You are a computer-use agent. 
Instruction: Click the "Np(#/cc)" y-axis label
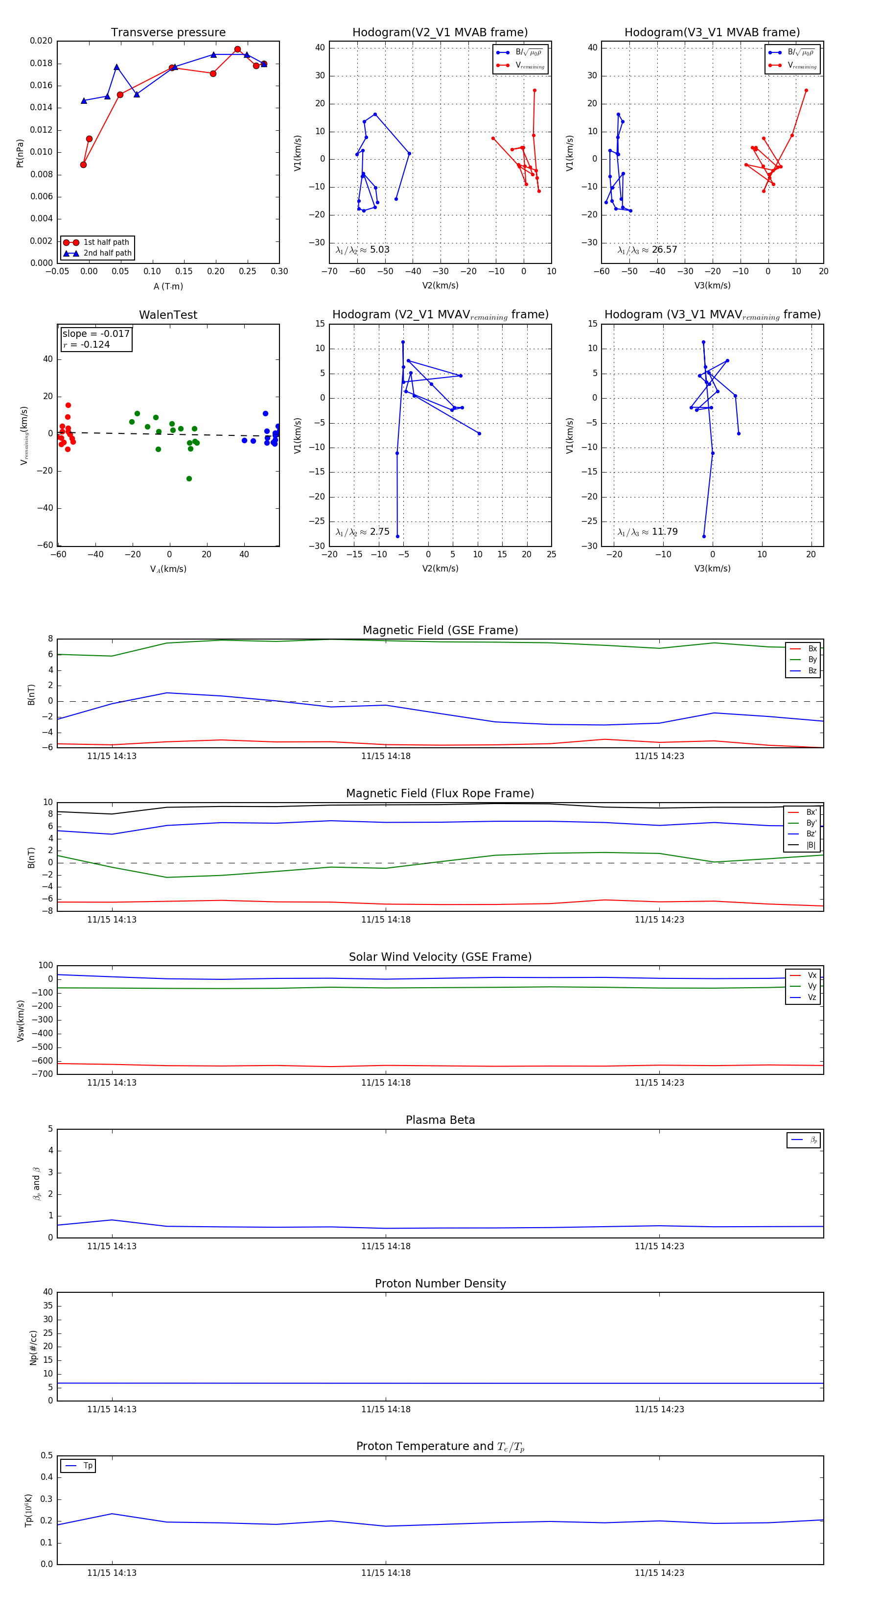(33, 1348)
